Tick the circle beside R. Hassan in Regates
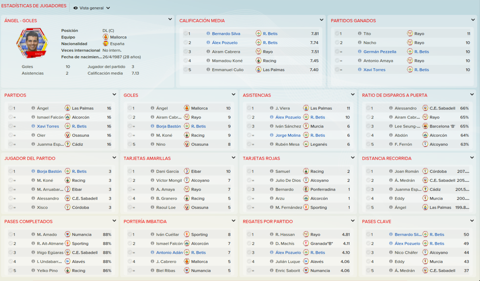This screenshot has height=281, width=480. (x=249, y=235)
